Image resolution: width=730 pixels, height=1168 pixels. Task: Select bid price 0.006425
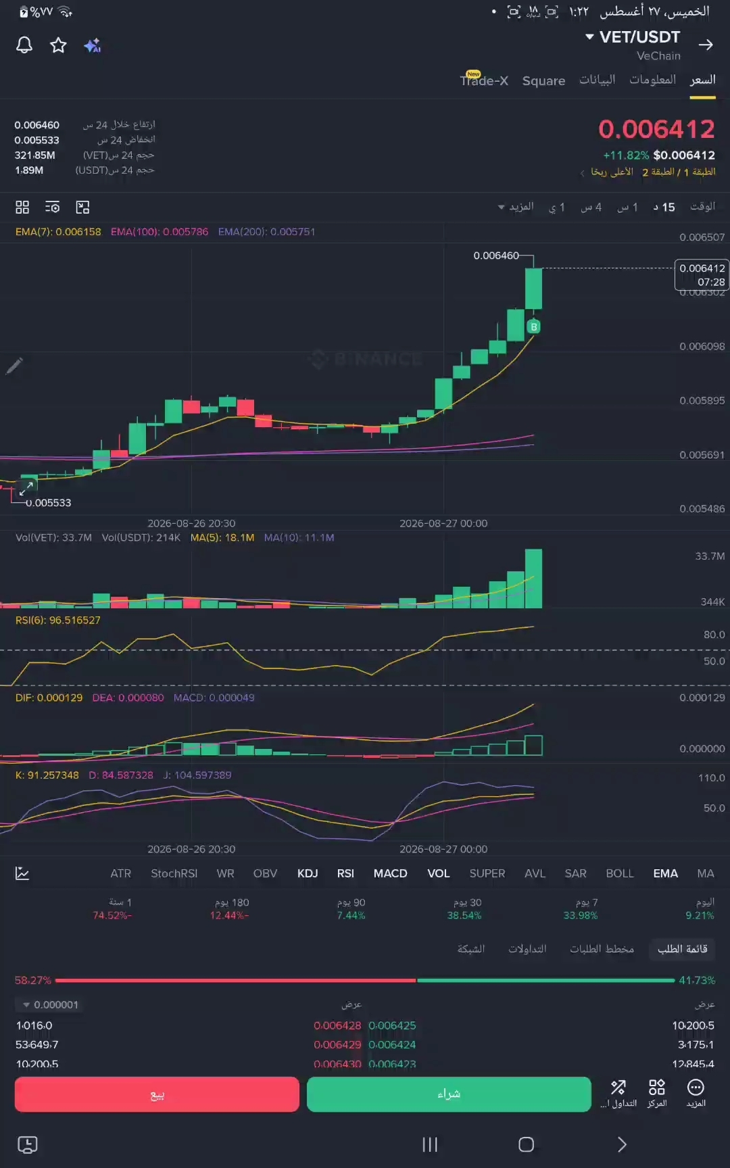(392, 1025)
